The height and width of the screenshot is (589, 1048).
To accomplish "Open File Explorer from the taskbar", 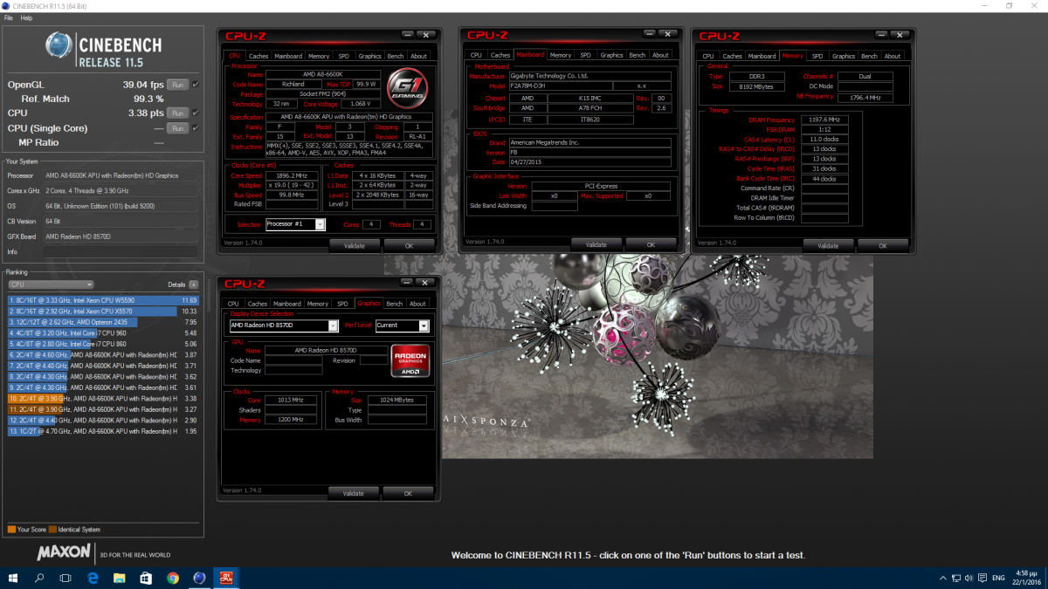I will tap(119, 578).
